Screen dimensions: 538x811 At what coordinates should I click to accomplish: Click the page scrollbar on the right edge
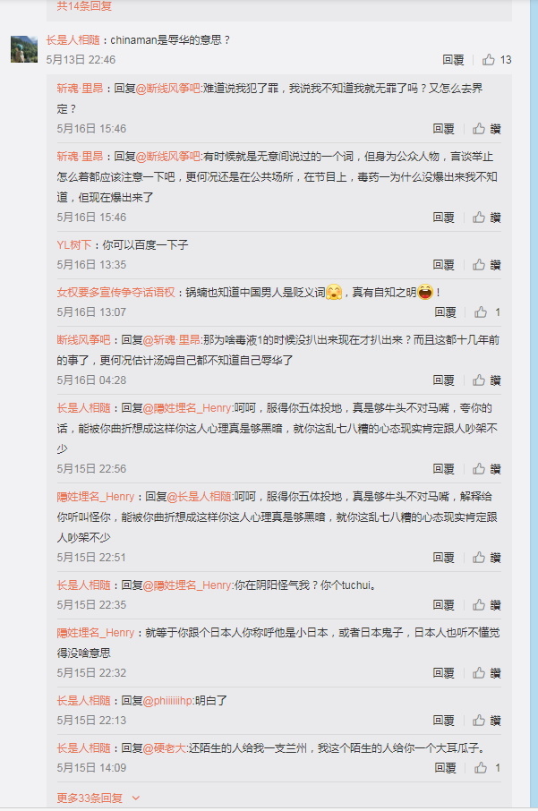pyautogui.click(x=534, y=405)
